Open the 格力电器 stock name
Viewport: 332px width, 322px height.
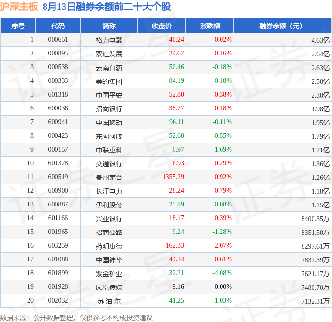click(109, 40)
